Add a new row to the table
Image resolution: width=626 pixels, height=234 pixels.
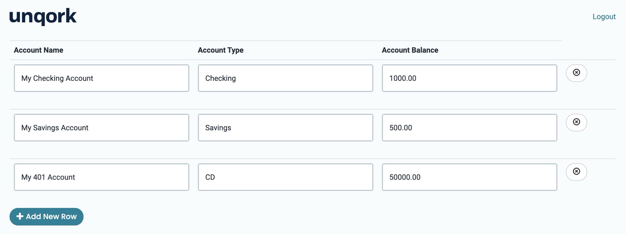tap(47, 216)
